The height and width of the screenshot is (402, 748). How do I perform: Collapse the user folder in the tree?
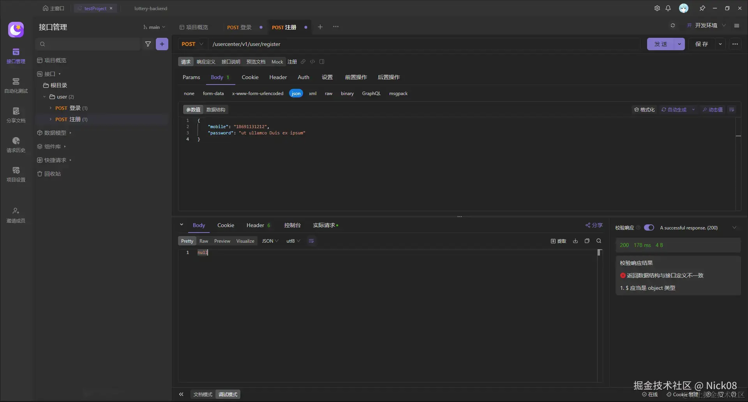click(44, 97)
